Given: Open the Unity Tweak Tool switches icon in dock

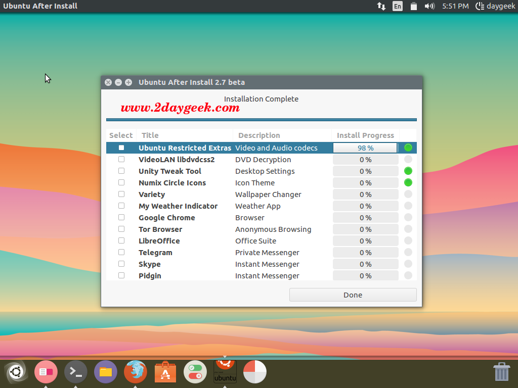Looking at the screenshot, I should 195,372.
